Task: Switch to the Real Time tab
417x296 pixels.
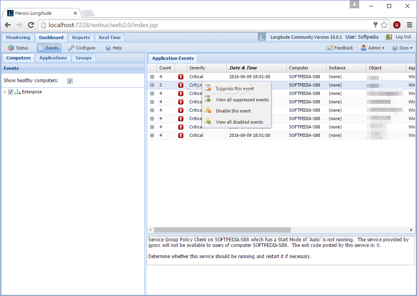Action: 110,37
